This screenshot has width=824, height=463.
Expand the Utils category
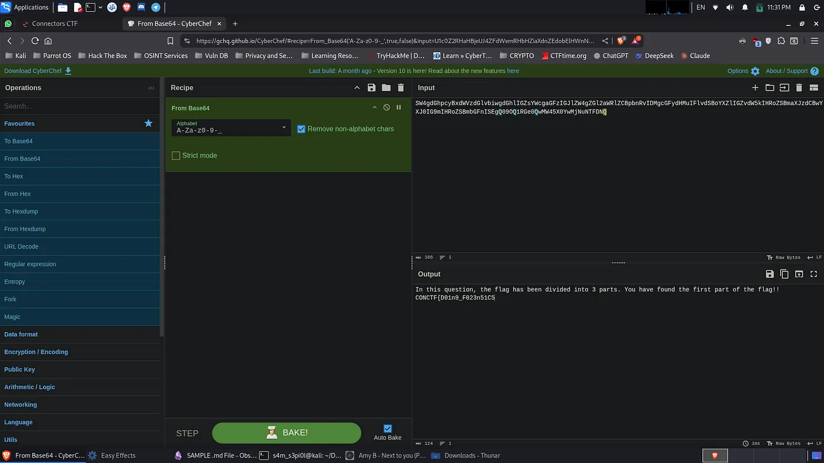click(80, 439)
